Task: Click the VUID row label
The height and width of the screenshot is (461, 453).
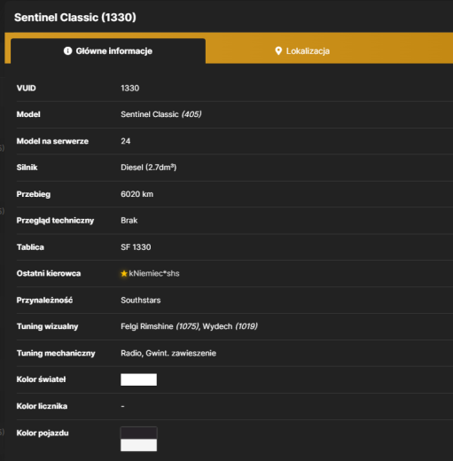Action: 26,88
